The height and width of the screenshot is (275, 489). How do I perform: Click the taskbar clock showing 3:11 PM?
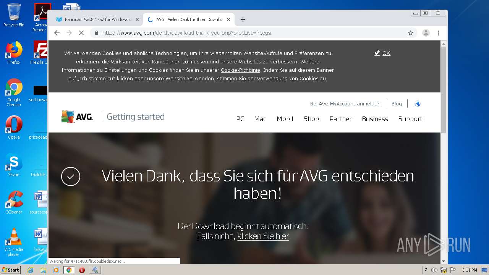click(x=469, y=270)
